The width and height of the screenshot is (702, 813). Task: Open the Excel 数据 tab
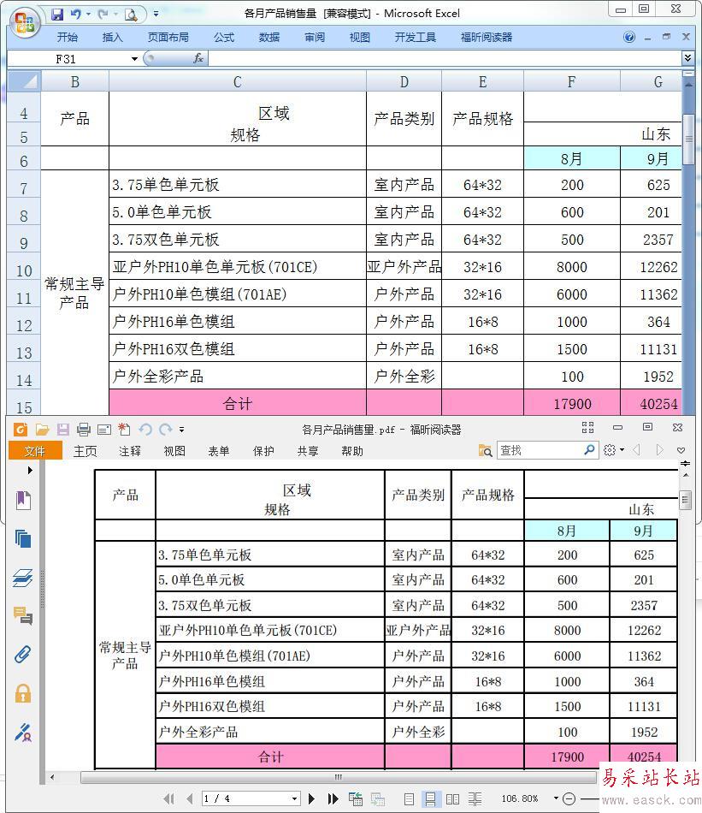pyautogui.click(x=268, y=38)
